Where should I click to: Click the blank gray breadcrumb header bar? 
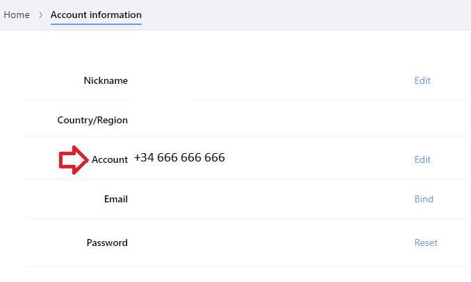point(306,15)
